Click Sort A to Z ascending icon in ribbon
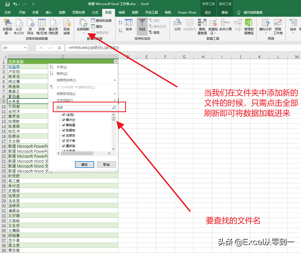This screenshot has height=253, width=301. (120, 22)
